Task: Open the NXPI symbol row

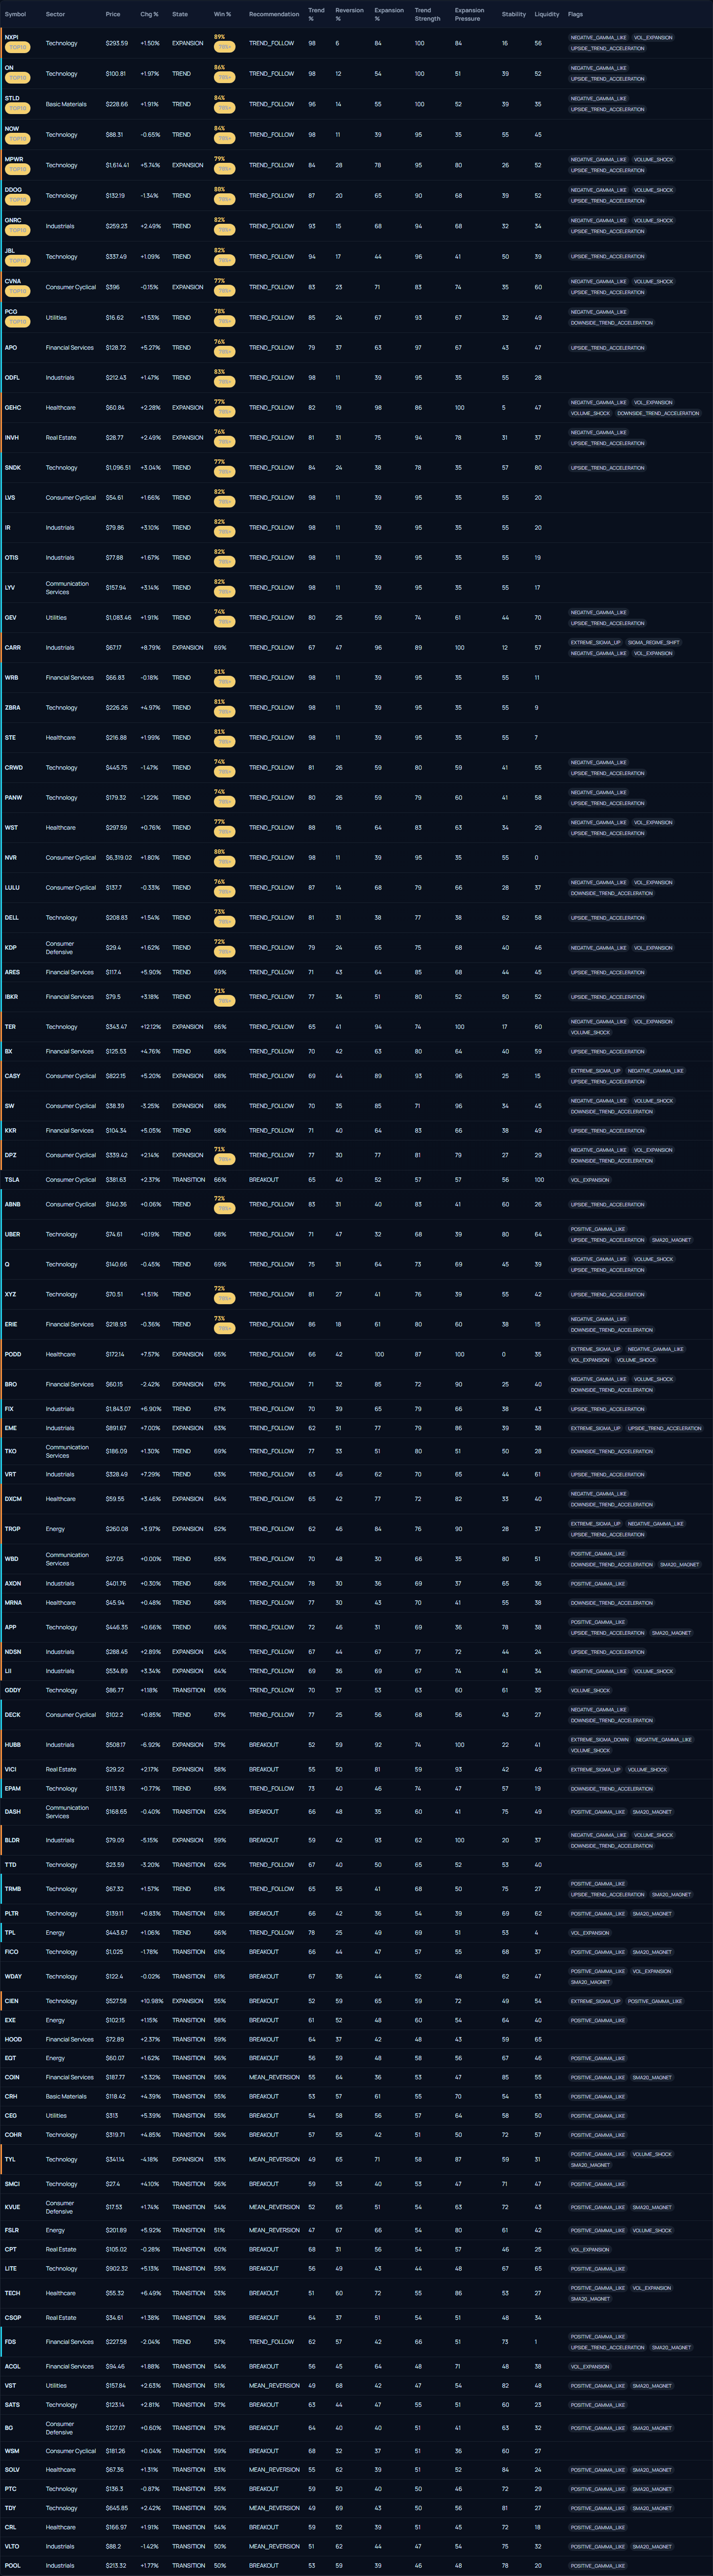Action: point(356,43)
